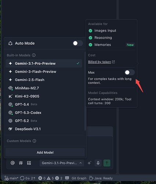Image resolution: width=156 pixels, height=184 pixels.
Task: Click the sparkle enhance prompt icon
Action: click(89, 163)
